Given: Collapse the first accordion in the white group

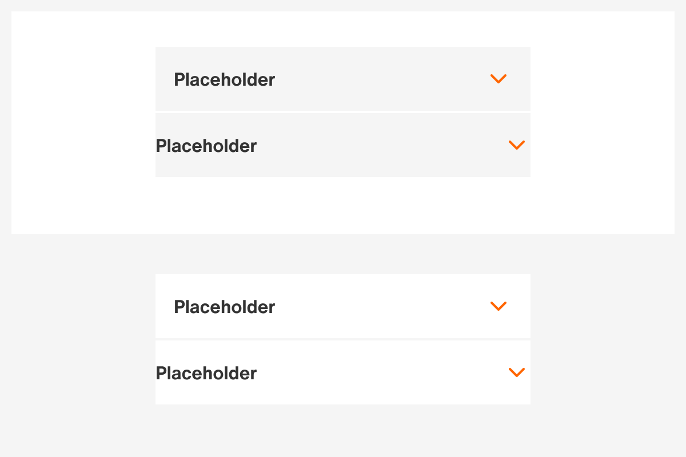Looking at the screenshot, I should (x=343, y=306).
